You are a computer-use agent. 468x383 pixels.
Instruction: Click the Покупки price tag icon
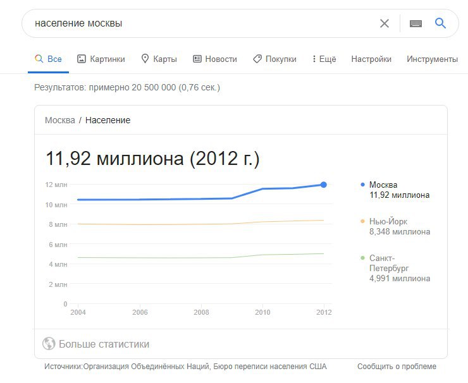point(257,59)
